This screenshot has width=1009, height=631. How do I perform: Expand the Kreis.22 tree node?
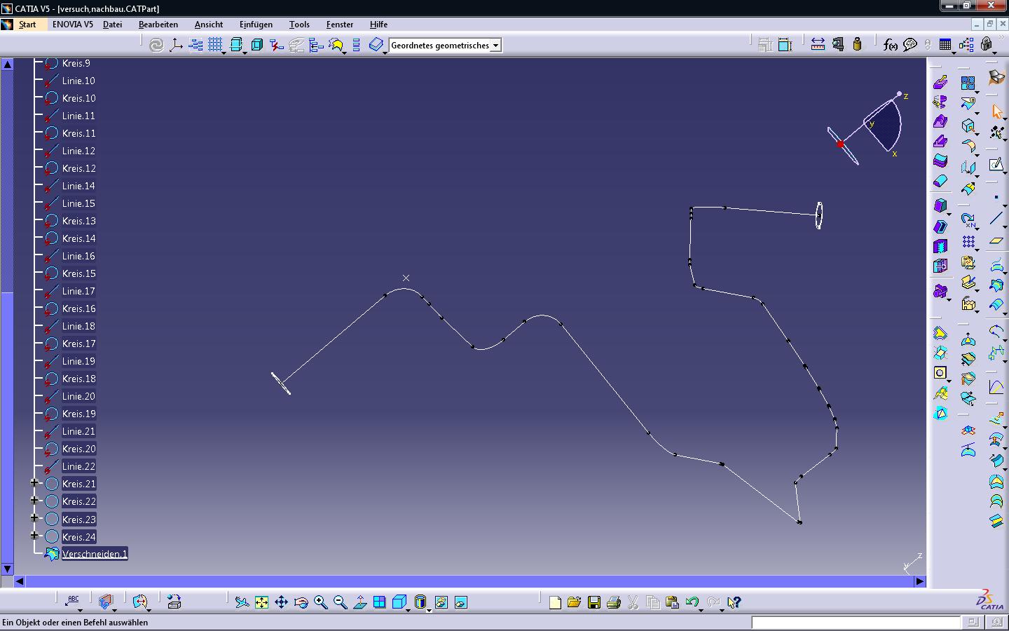pos(34,501)
